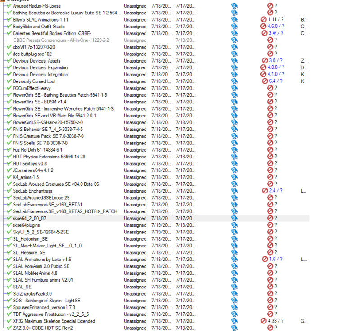Click the blue book icon in ZAZ 8.0+ CBBE HDT row
338x332 pixels.
[x=234, y=328]
